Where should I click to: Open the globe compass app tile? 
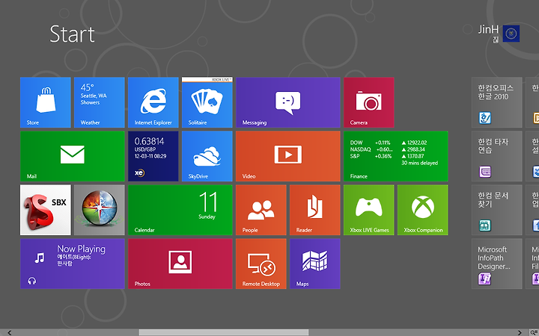pyautogui.click(x=100, y=210)
